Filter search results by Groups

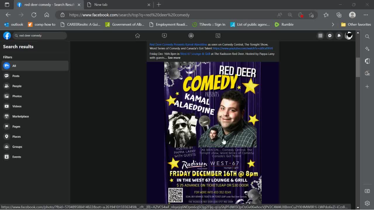pos(35,147)
